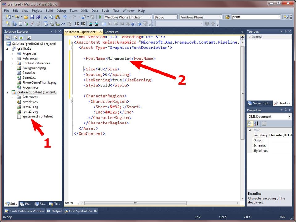Open the XML menu

coord(84,11)
